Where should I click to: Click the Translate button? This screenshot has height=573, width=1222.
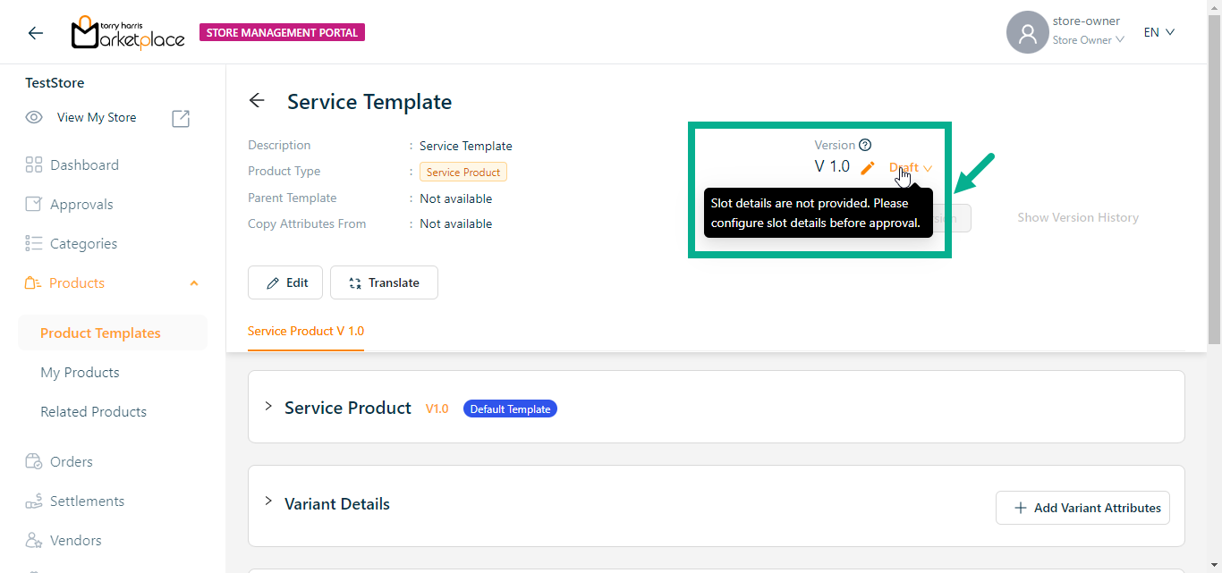(384, 282)
